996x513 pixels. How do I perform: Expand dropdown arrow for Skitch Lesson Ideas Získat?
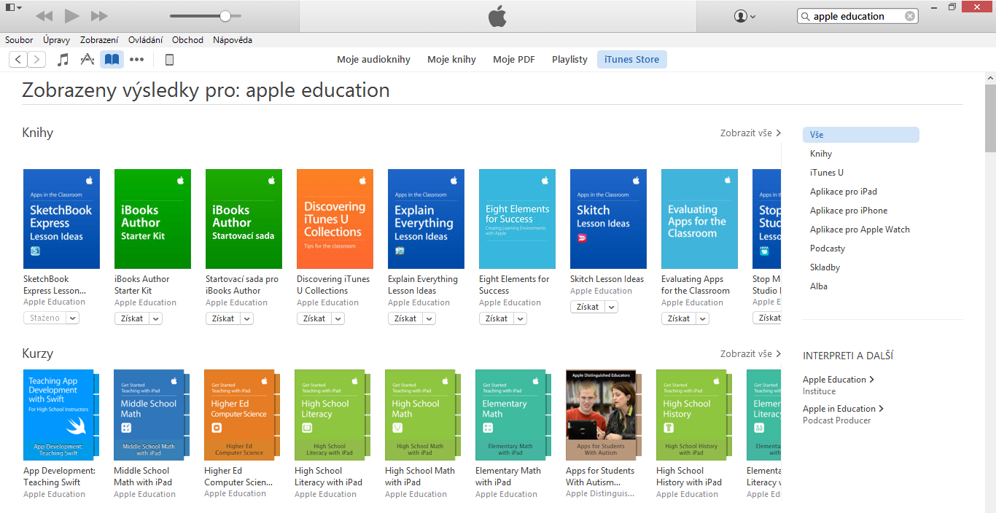click(612, 307)
